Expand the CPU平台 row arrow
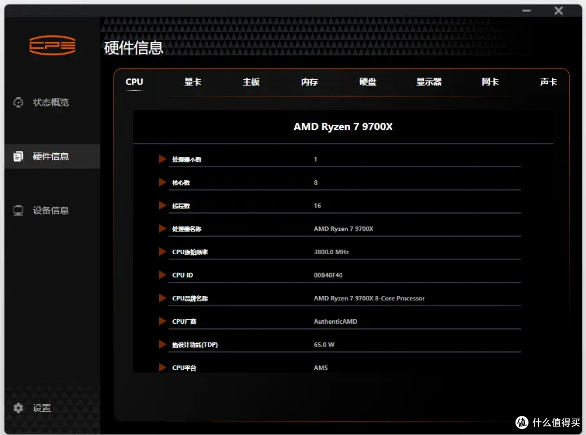The width and height of the screenshot is (586, 435). pyautogui.click(x=162, y=368)
